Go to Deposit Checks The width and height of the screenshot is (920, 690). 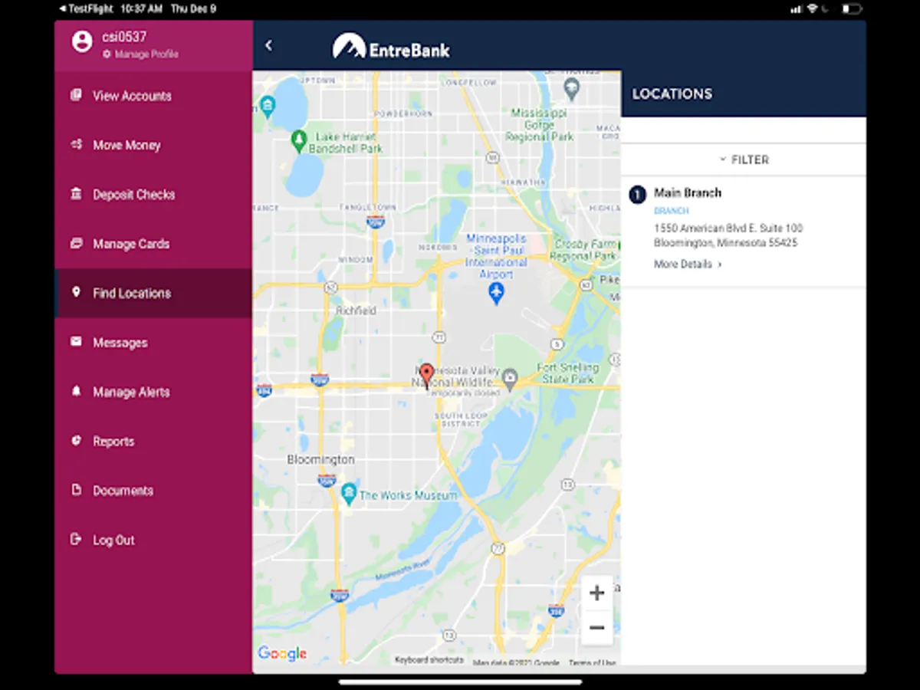(x=153, y=195)
